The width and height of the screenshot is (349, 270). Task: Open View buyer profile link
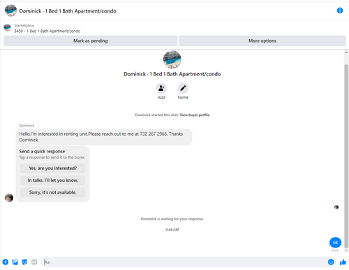(x=195, y=115)
